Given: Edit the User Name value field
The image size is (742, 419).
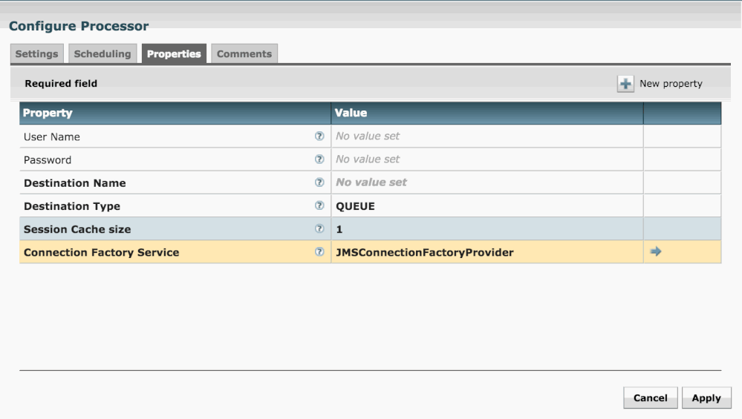Looking at the screenshot, I should [x=486, y=136].
